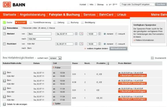Viewport: 167px width, 107px height.
Task: Open Fahrplan & Buchung menu
Action: click(64, 15)
